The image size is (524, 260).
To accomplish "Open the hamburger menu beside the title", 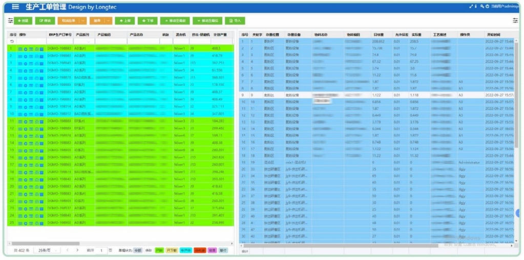I will [x=15, y=7].
